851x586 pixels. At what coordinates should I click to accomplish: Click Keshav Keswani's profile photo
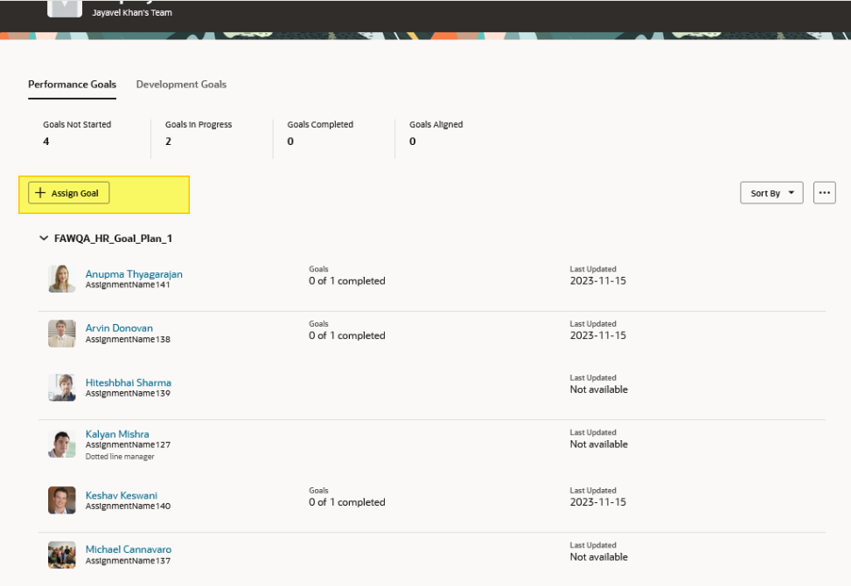click(x=62, y=500)
